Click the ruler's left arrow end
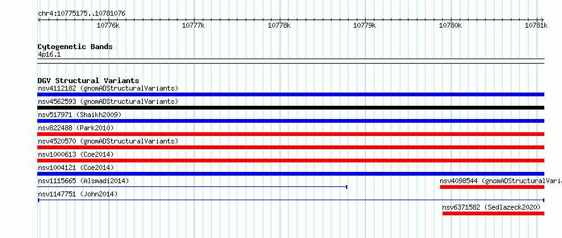This screenshot has height=238, width=562. coord(39,20)
